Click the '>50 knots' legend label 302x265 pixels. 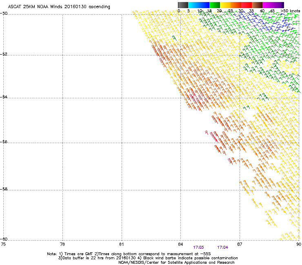(x=290, y=11)
